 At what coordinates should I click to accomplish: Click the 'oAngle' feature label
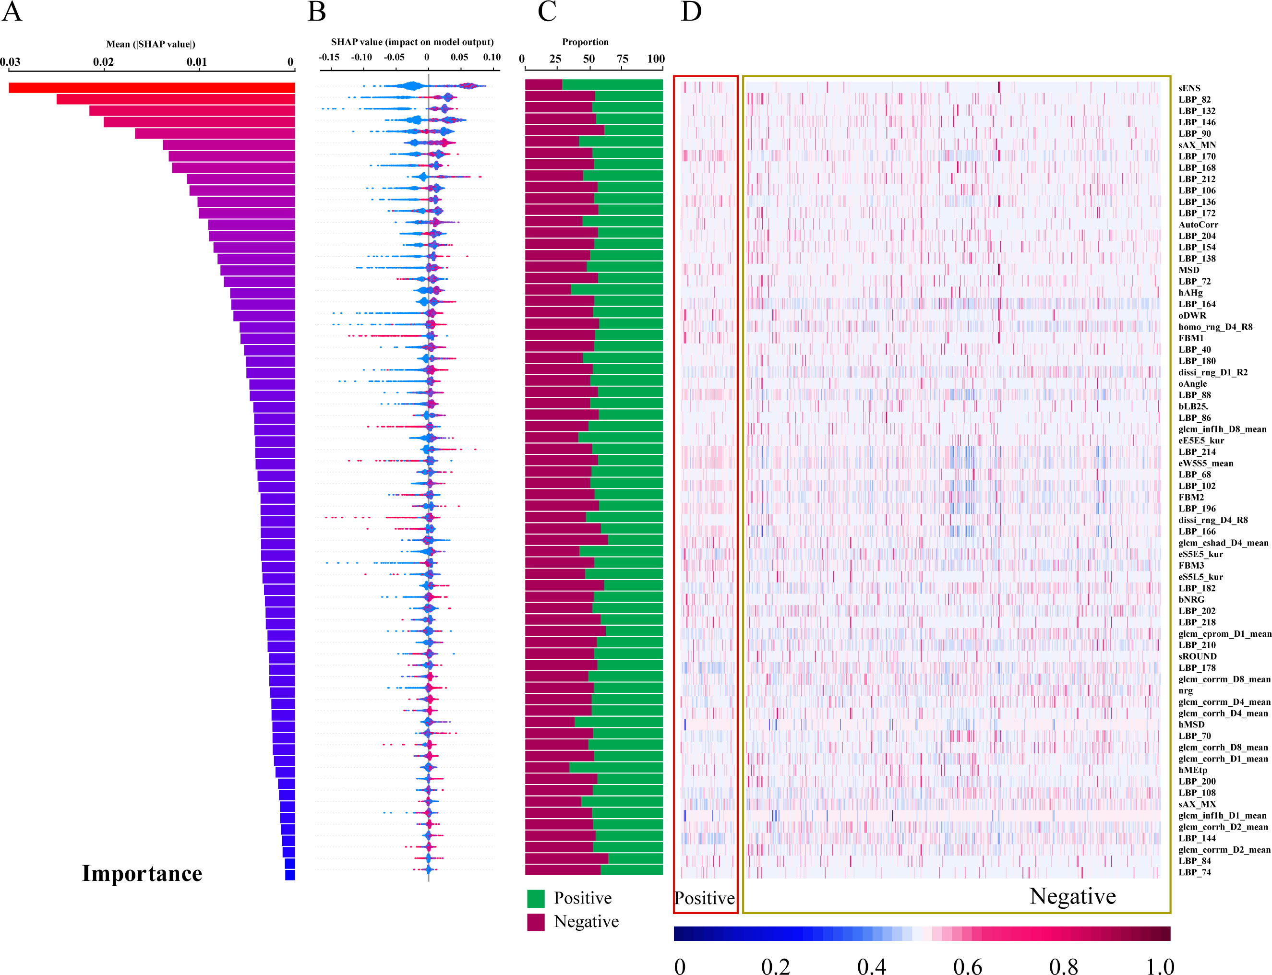click(1192, 383)
